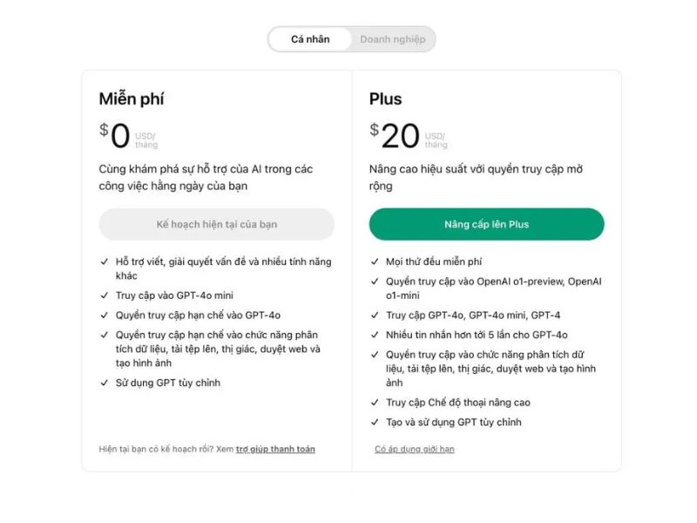Select the checkmark beside 'Sử dụng GPT tùy chỉnh'
Image resolution: width=697 pixels, height=523 pixels.
[105, 382]
